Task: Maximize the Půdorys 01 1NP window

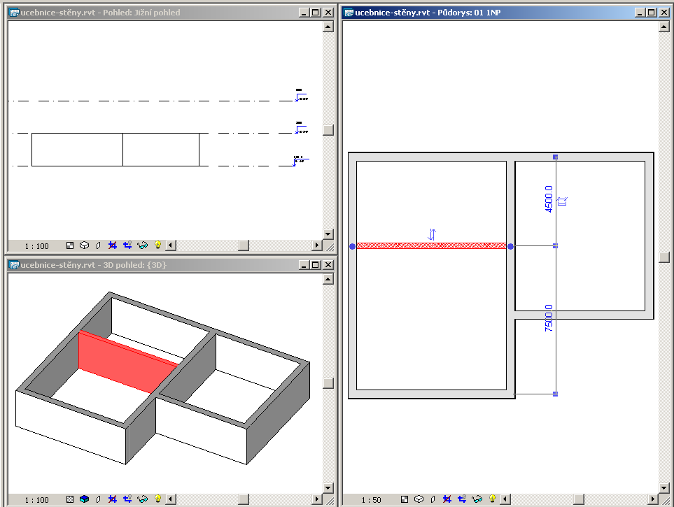Action: point(651,13)
